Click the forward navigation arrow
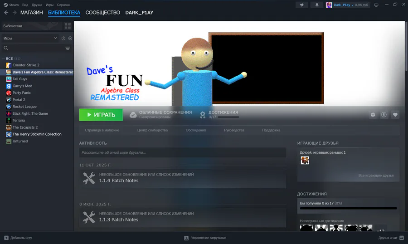Viewport: 408px width, 244px height. click(15, 13)
